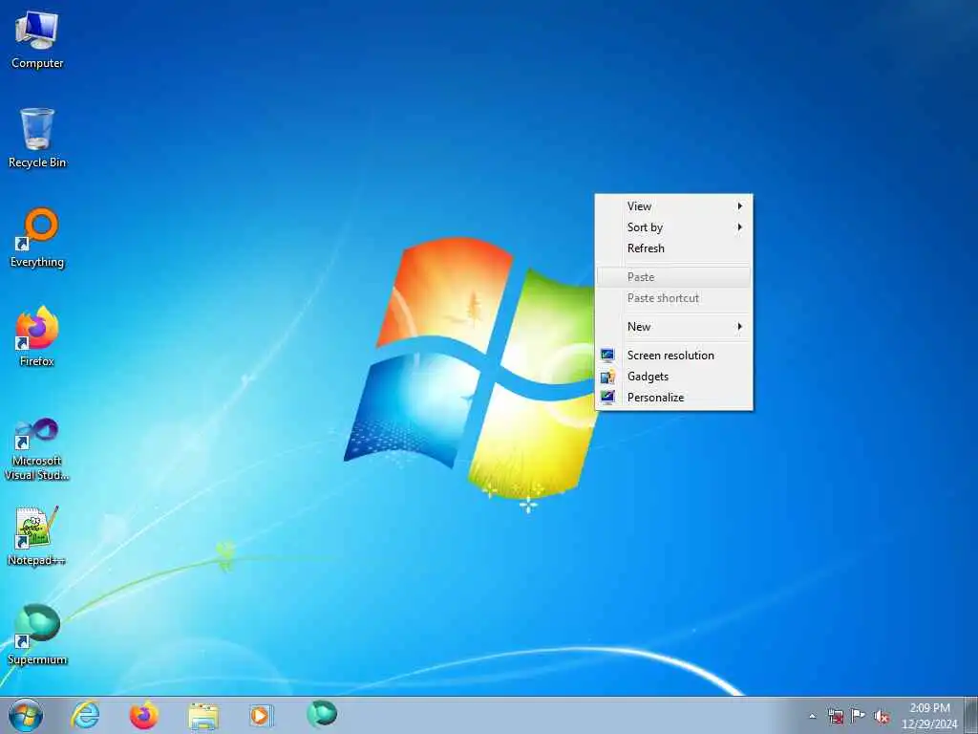Screen dimensions: 978x734
Task: Click the Gadgets menu icon
Action: [x=607, y=377]
